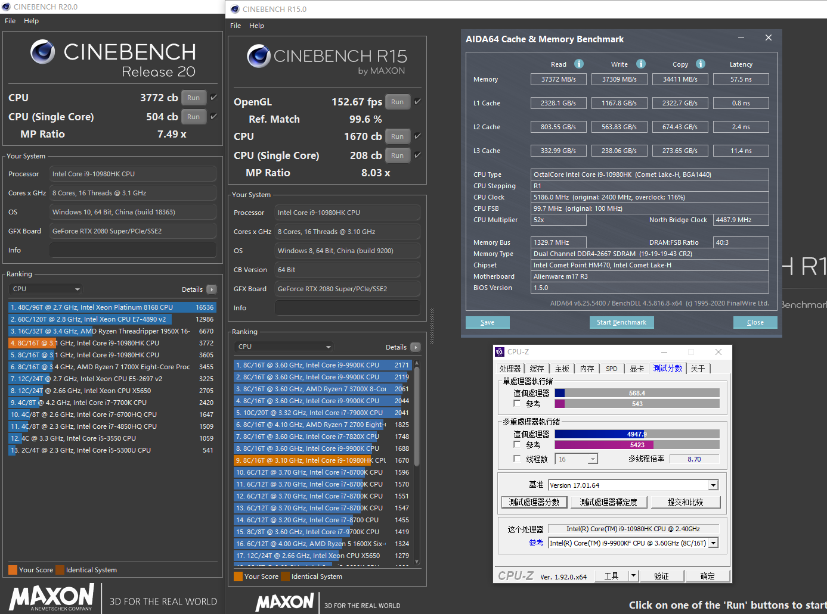Click the Details arrow icon in Cinebench R20
Image resolution: width=827 pixels, height=614 pixels.
tap(211, 289)
